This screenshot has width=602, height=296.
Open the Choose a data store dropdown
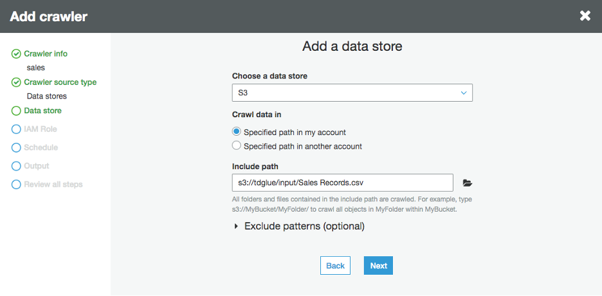tap(352, 93)
